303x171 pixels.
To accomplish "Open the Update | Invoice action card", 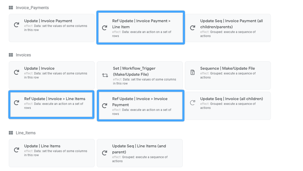I will tap(52, 75).
